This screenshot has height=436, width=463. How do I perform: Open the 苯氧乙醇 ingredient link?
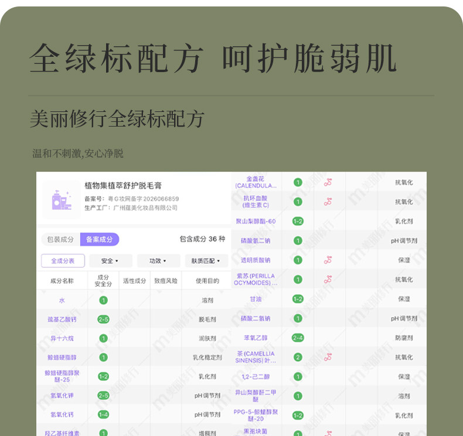click(x=256, y=338)
